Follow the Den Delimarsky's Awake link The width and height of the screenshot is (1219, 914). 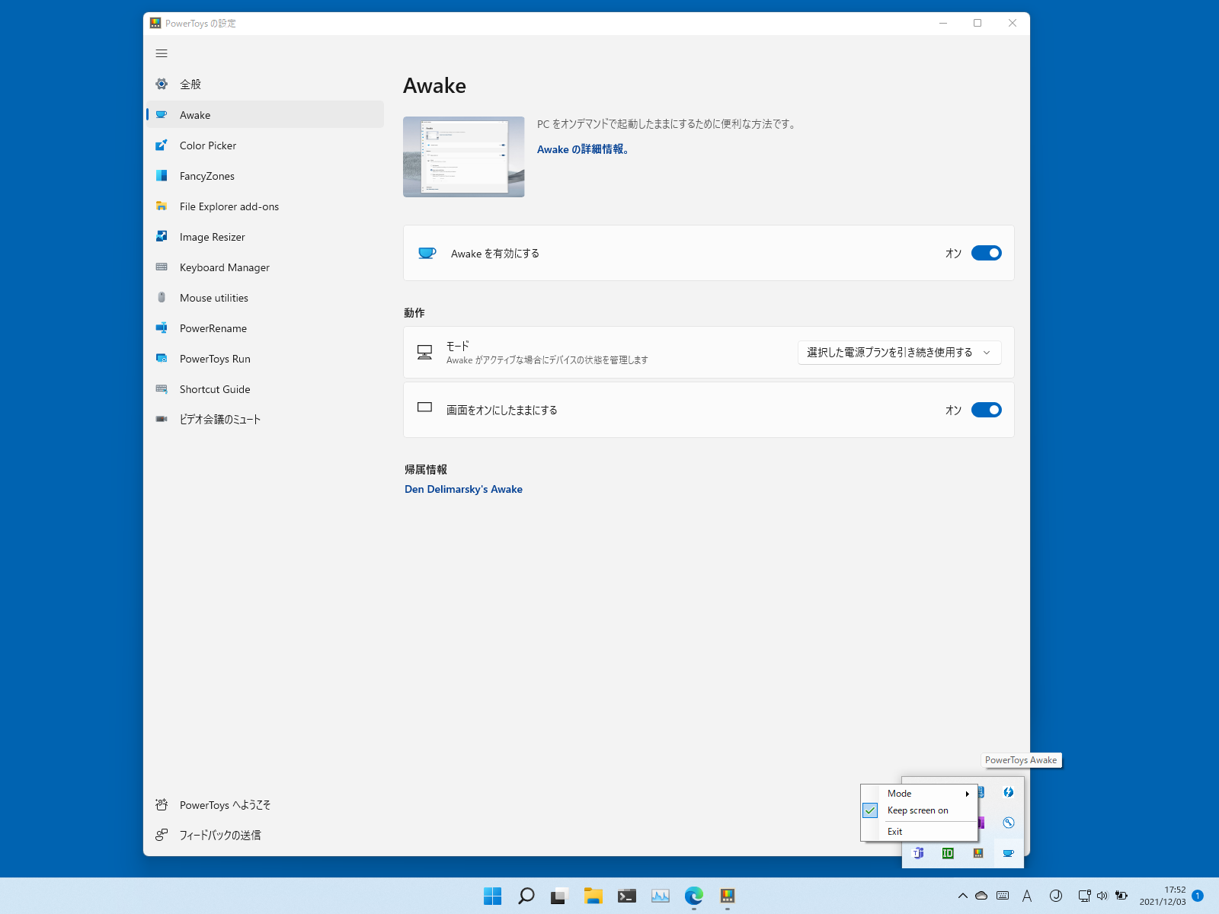tap(463, 489)
